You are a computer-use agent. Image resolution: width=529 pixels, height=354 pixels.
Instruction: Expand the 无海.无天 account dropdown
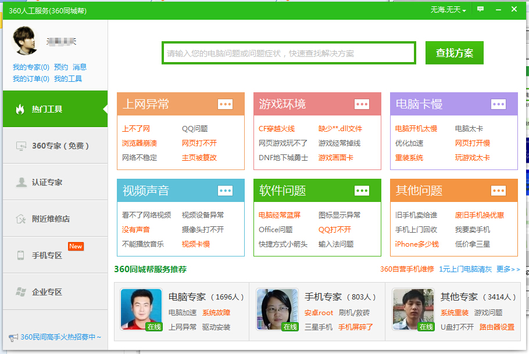click(448, 10)
